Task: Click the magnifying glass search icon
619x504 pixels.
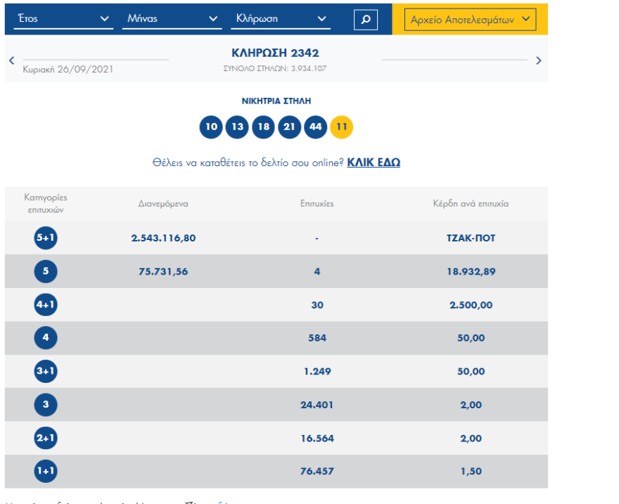Action: tap(365, 20)
